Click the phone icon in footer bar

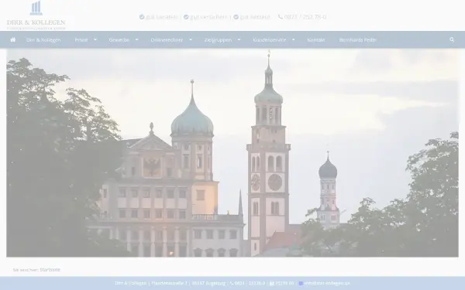tap(232, 283)
